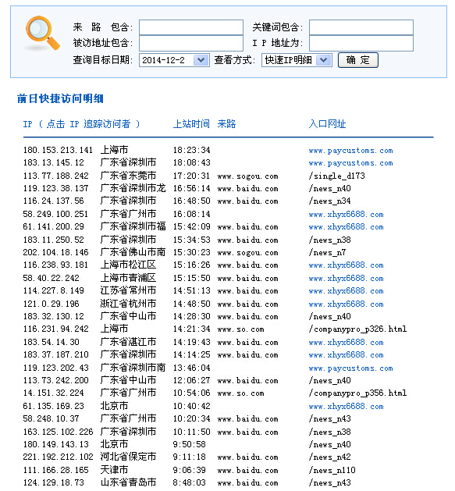Click the /news_n110 entry URL

[332, 471]
